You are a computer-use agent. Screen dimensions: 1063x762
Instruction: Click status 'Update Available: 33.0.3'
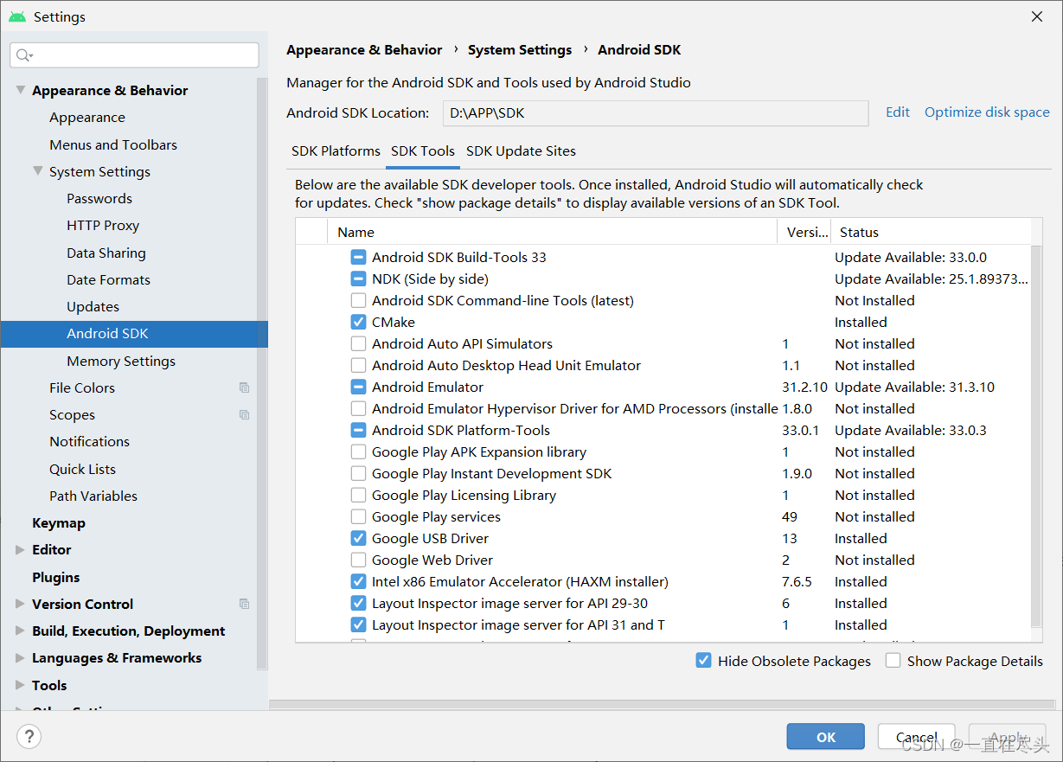point(911,430)
